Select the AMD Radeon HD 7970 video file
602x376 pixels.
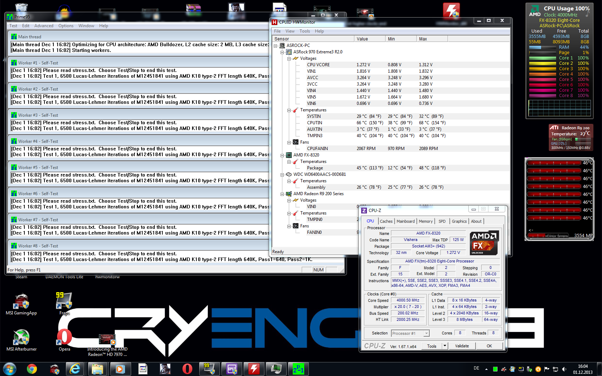coord(107,346)
